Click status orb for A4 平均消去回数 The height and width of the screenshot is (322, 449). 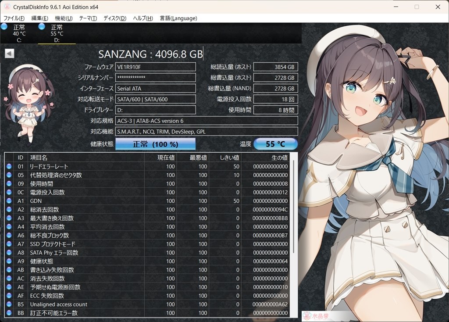tap(9, 226)
